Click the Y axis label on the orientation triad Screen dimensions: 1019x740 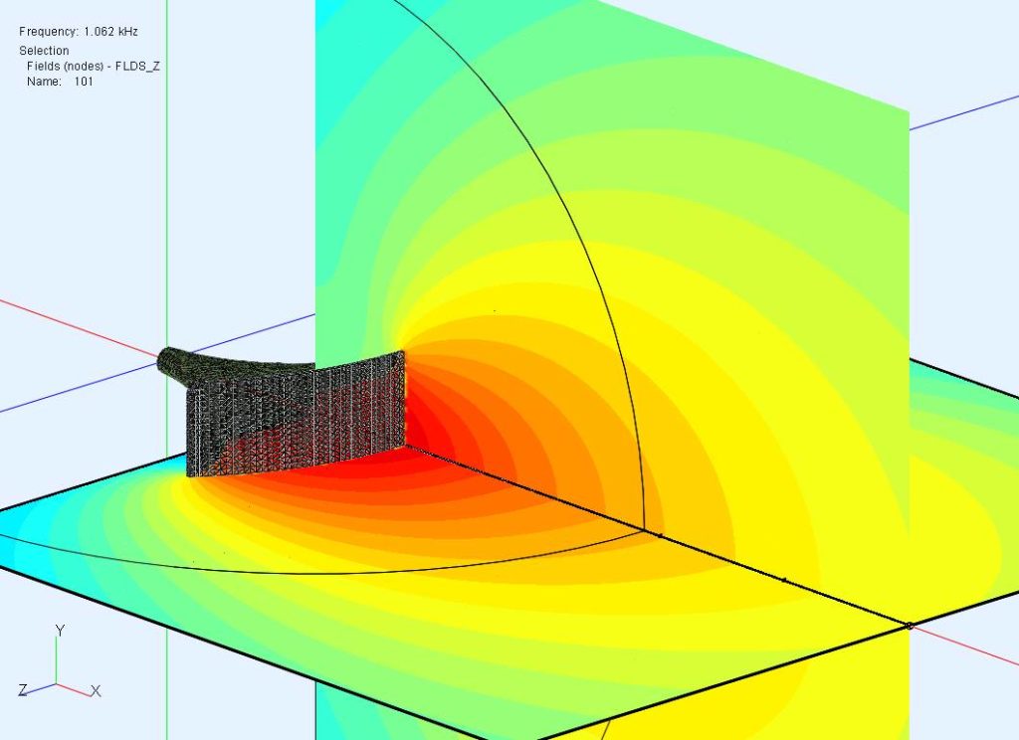coord(59,629)
